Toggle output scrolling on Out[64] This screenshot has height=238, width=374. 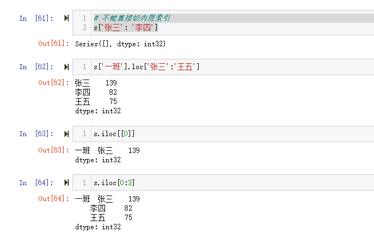(x=53, y=199)
